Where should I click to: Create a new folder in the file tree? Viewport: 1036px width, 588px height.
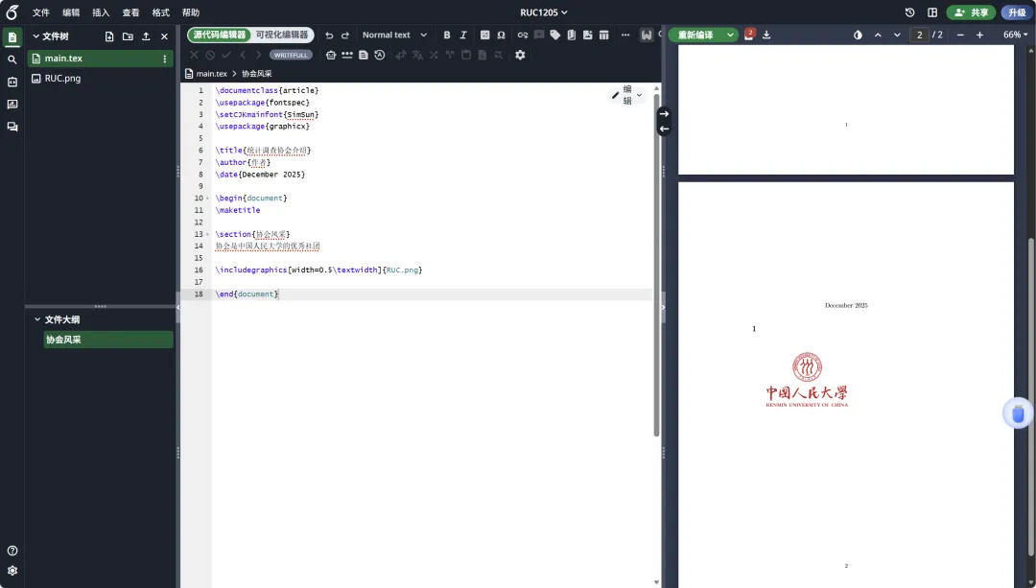point(128,36)
